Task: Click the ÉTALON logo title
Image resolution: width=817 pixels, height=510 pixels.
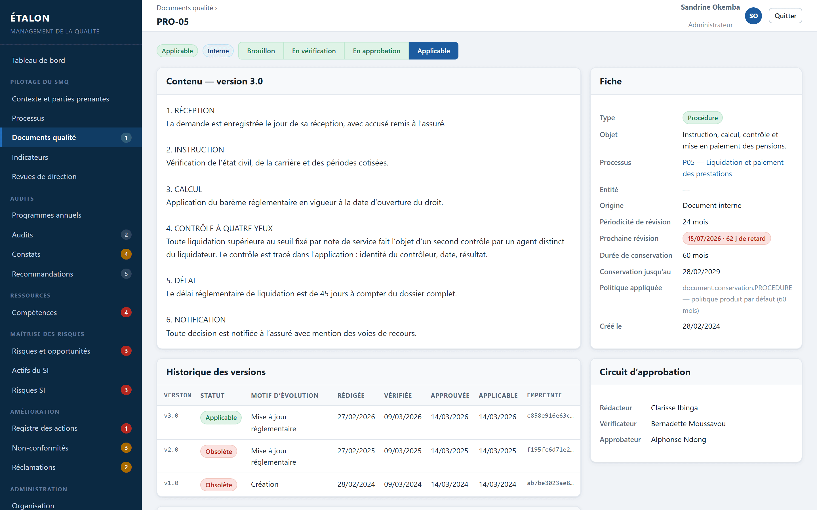Action: tap(30, 18)
